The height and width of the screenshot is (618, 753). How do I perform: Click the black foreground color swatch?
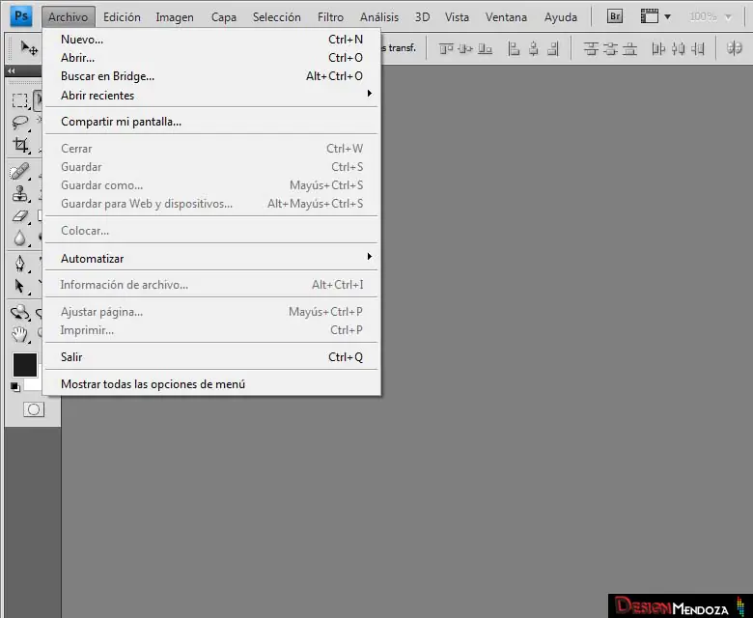pyautogui.click(x=24, y=365)
